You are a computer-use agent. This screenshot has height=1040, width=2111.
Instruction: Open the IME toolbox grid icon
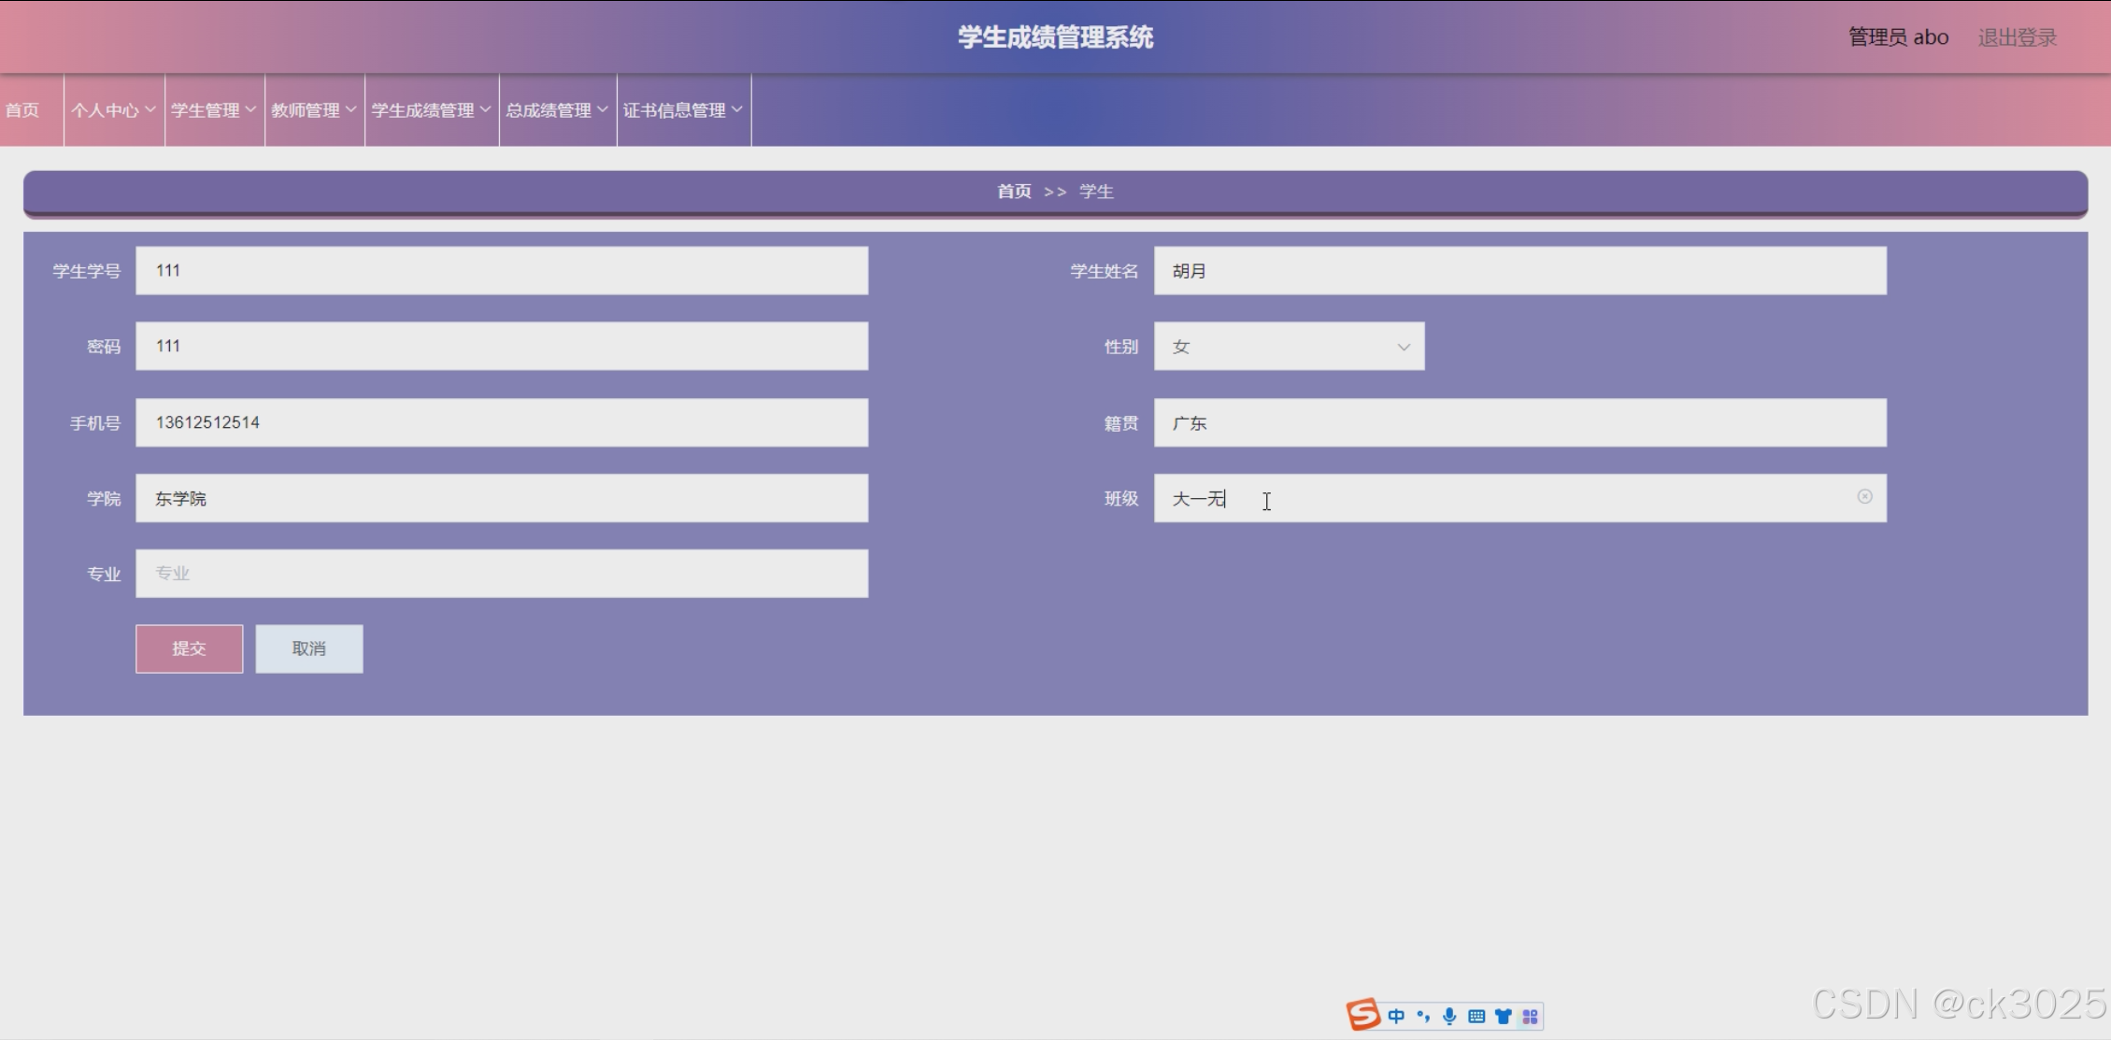(x=1530, y=1017)
